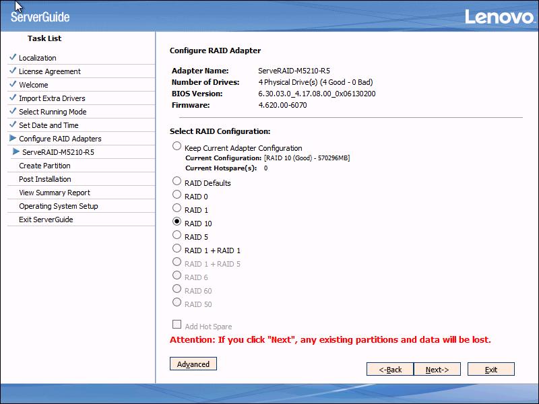
Task: Choose RAID 1 + RAID 1 option
Action: click(177, 250)
